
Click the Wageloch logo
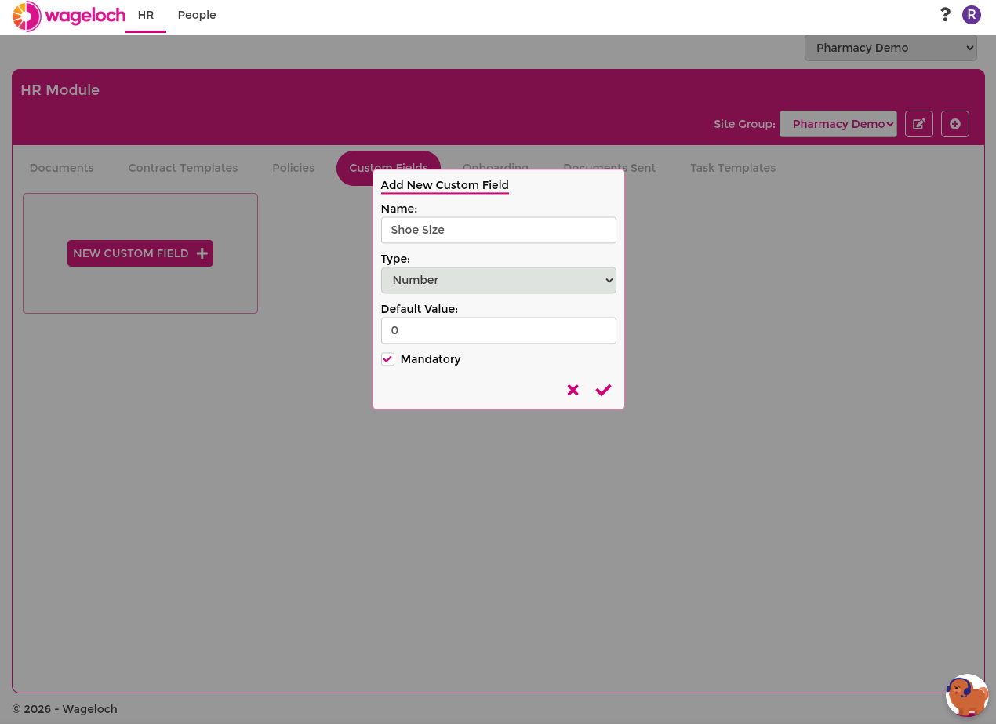point(69,16)
